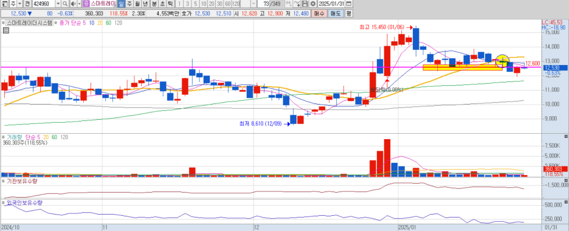Click the volume panel corner expander icon
Screen dimensions: 569x231
566,136
